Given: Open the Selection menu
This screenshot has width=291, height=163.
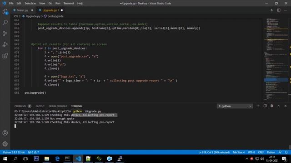Looking at the screenshot, I should pyautogui.click(x=30, y=3).
